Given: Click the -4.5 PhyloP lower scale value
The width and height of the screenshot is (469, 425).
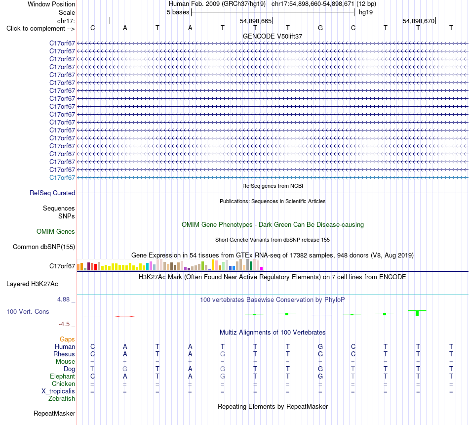Looking at the screenshot, I should pyautogui.click(x=64, y=324).
